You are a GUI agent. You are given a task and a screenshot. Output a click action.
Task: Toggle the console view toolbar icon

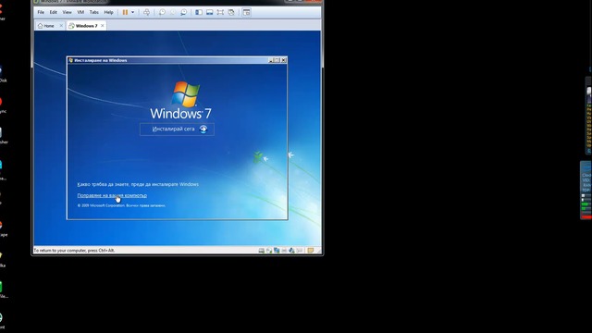[246, 12]
